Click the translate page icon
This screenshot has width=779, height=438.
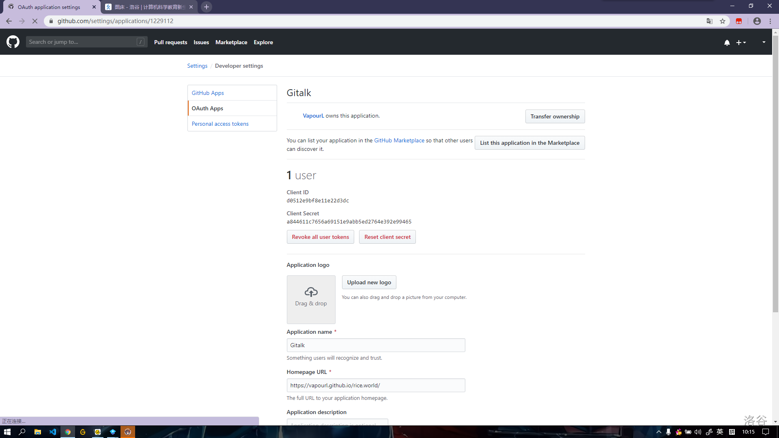[x=710, y=21]
